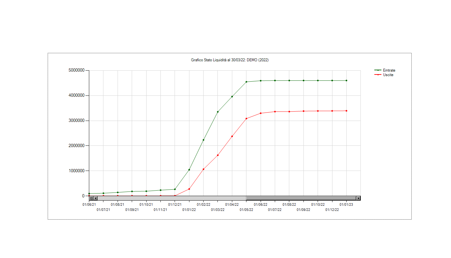
Task: Click the Emtrate data point at 01/01/23
Action: [346, 81]
